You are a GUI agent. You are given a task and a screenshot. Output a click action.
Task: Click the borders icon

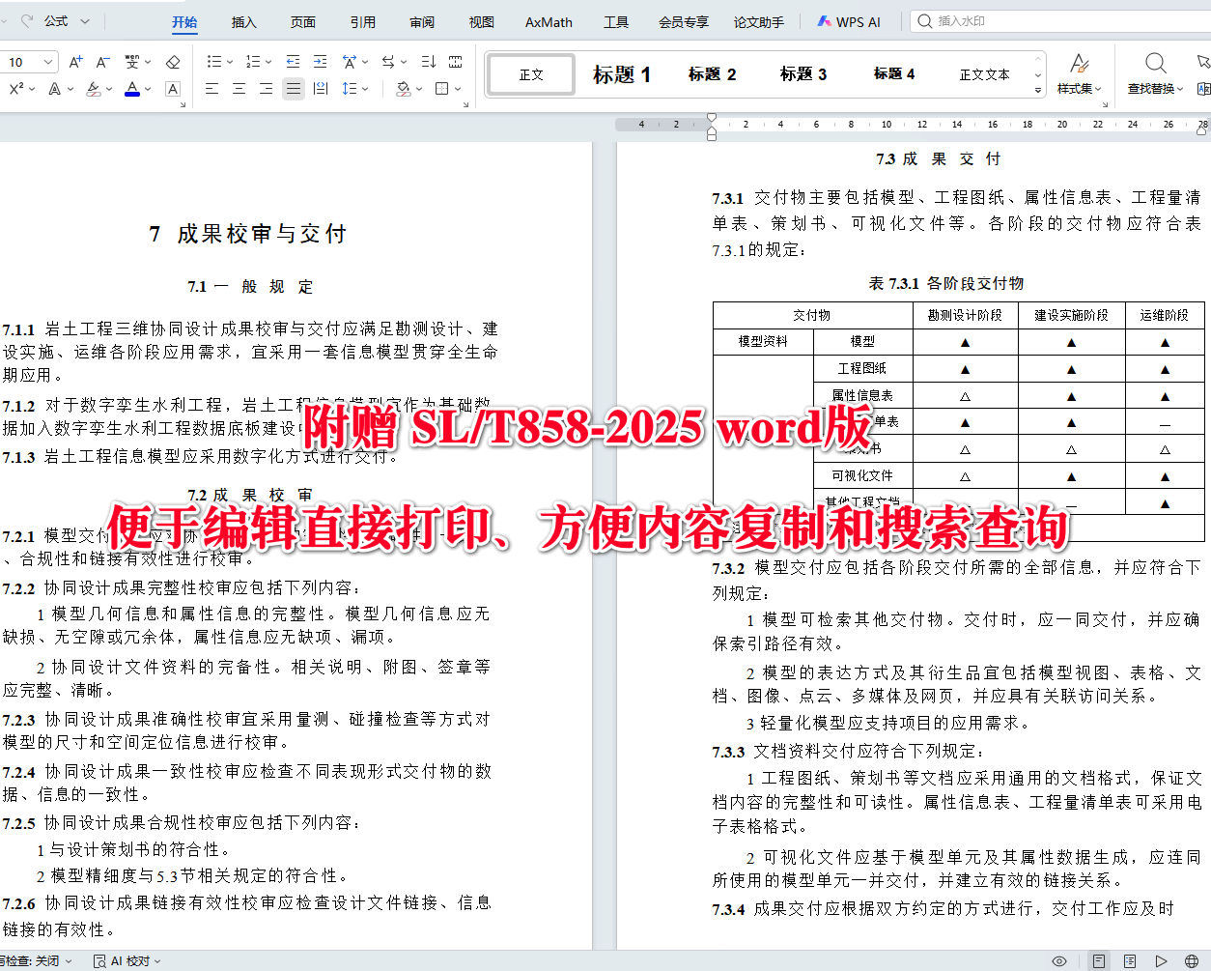click(x=442, y=89)
